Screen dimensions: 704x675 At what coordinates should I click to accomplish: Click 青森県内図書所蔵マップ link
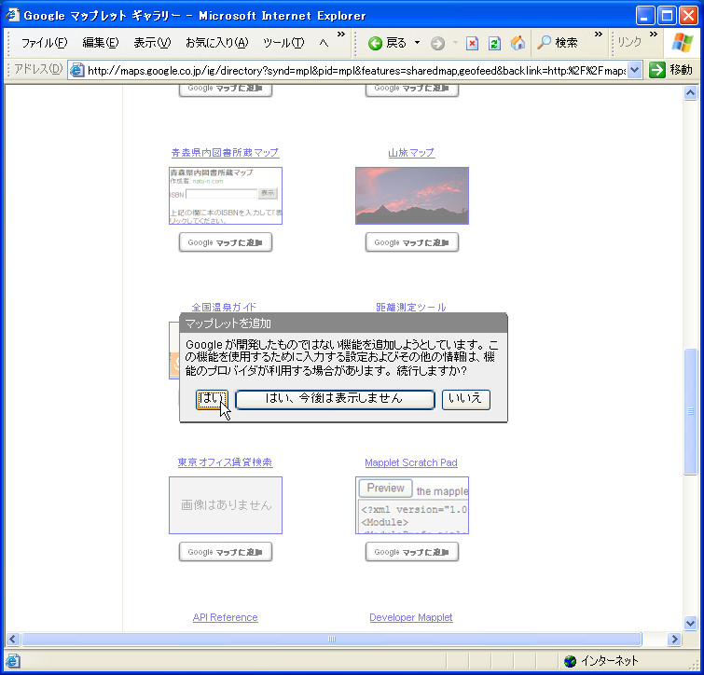pos(225,153)
